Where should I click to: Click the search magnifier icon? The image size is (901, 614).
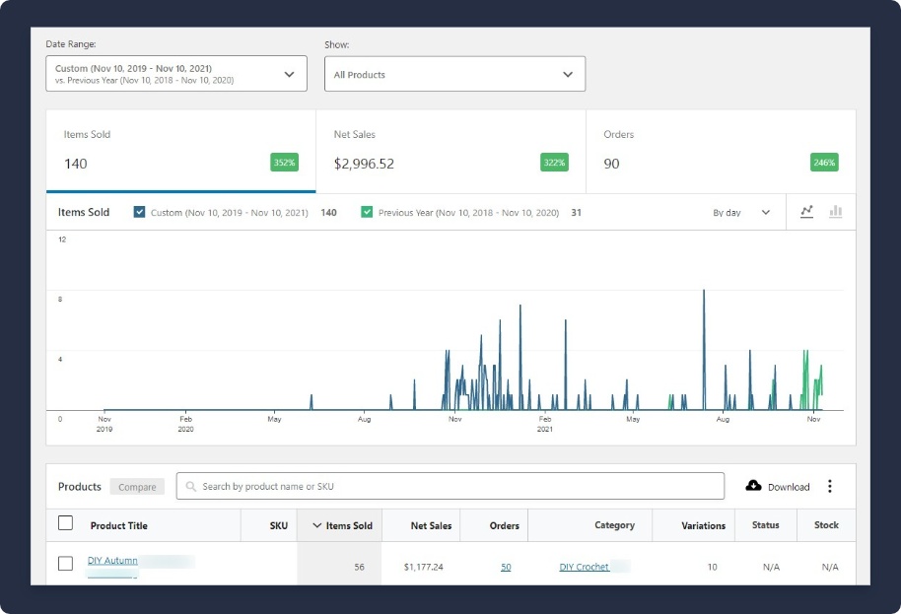coord(191,486)
